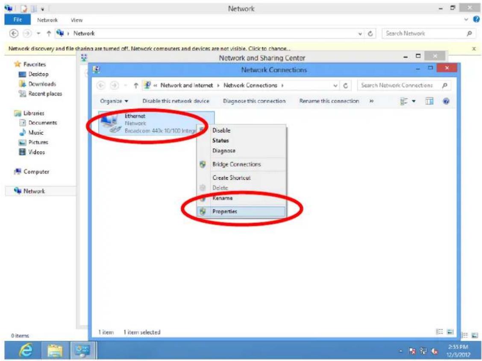Go up one level in Network window
482x361 pixels.
(x=49, y=33)
